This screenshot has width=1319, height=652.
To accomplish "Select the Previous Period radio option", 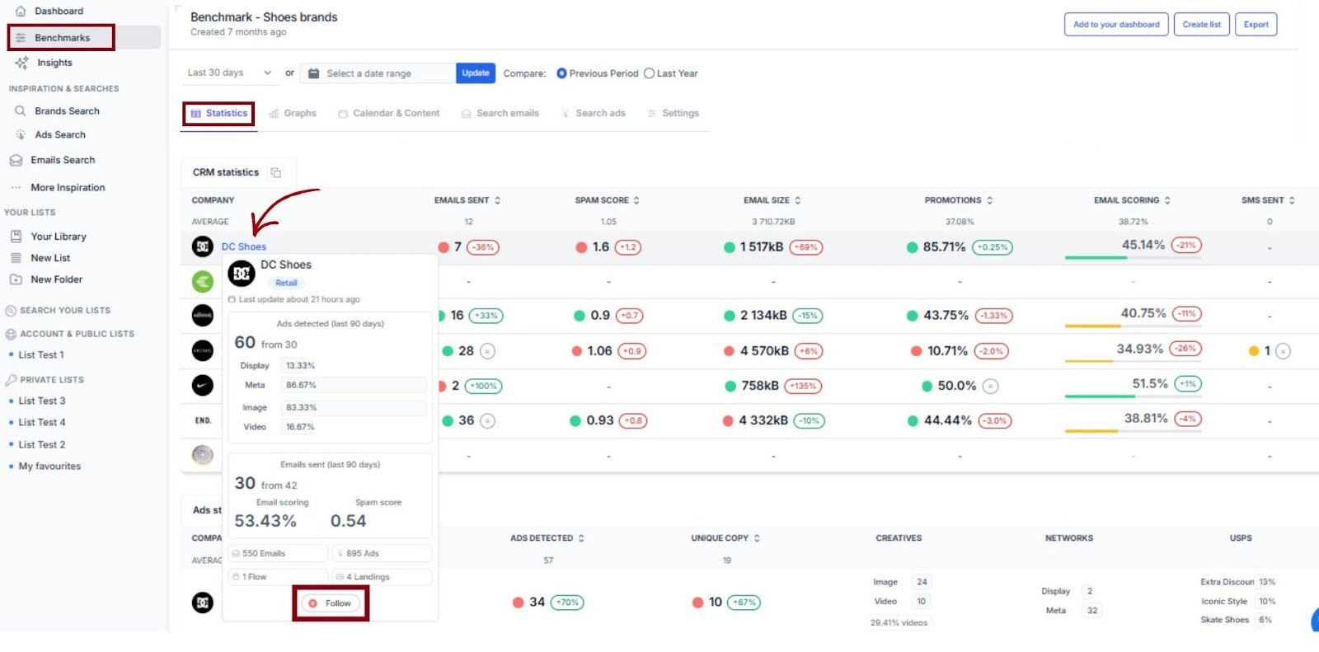I will tap(561, 73).
